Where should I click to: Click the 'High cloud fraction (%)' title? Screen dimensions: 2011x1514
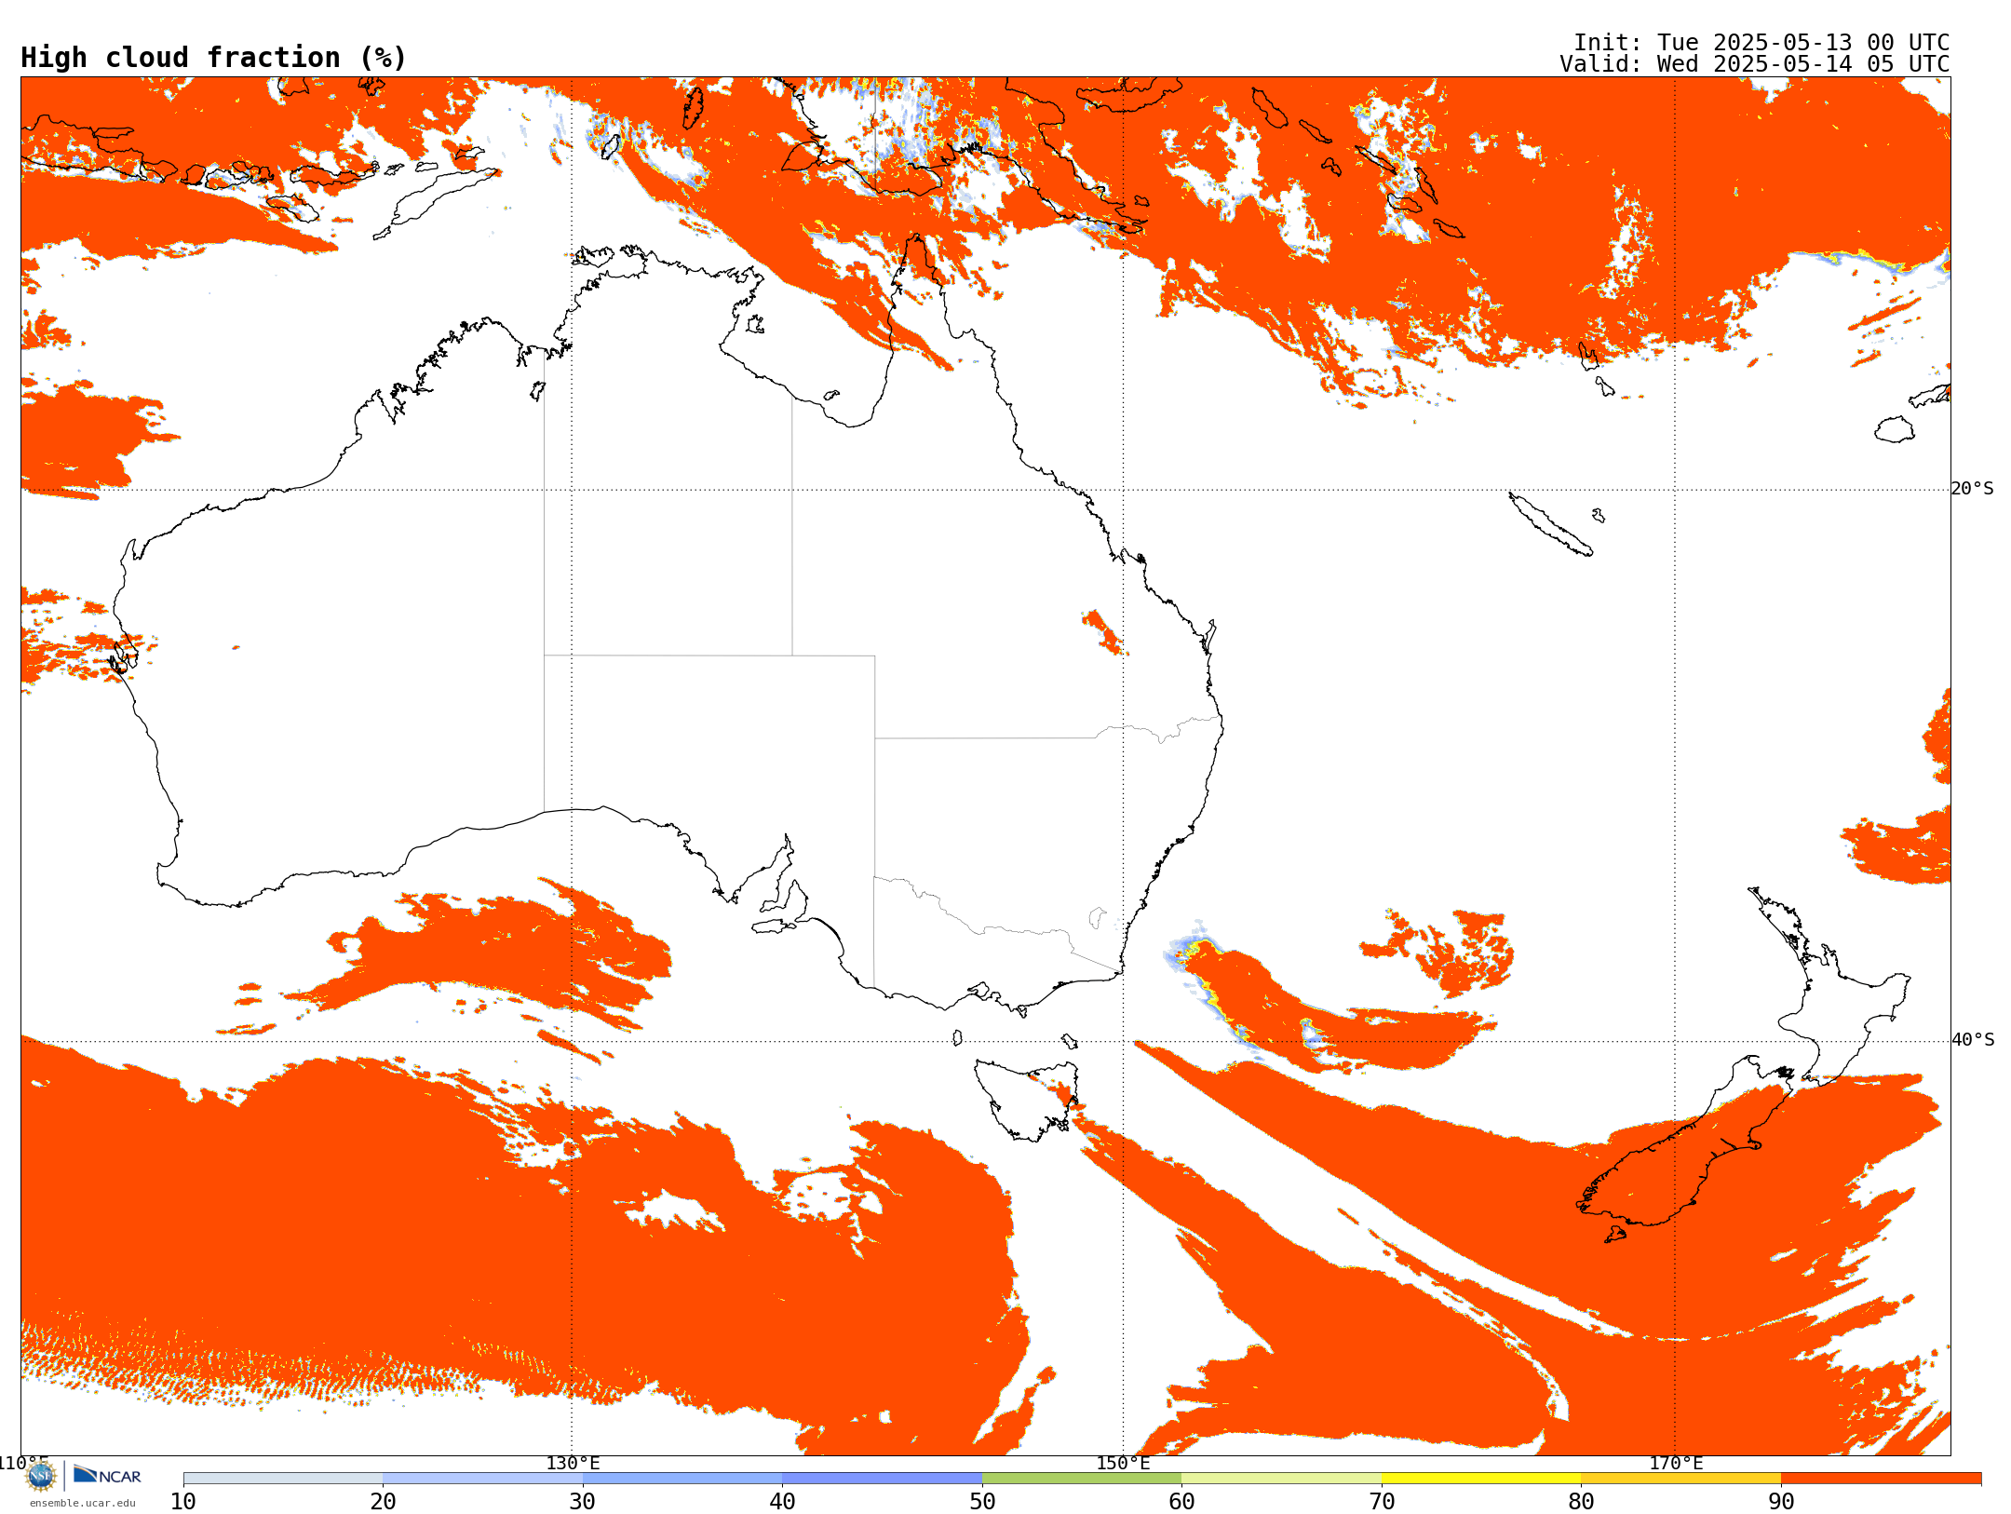click(x=213, y=58)
